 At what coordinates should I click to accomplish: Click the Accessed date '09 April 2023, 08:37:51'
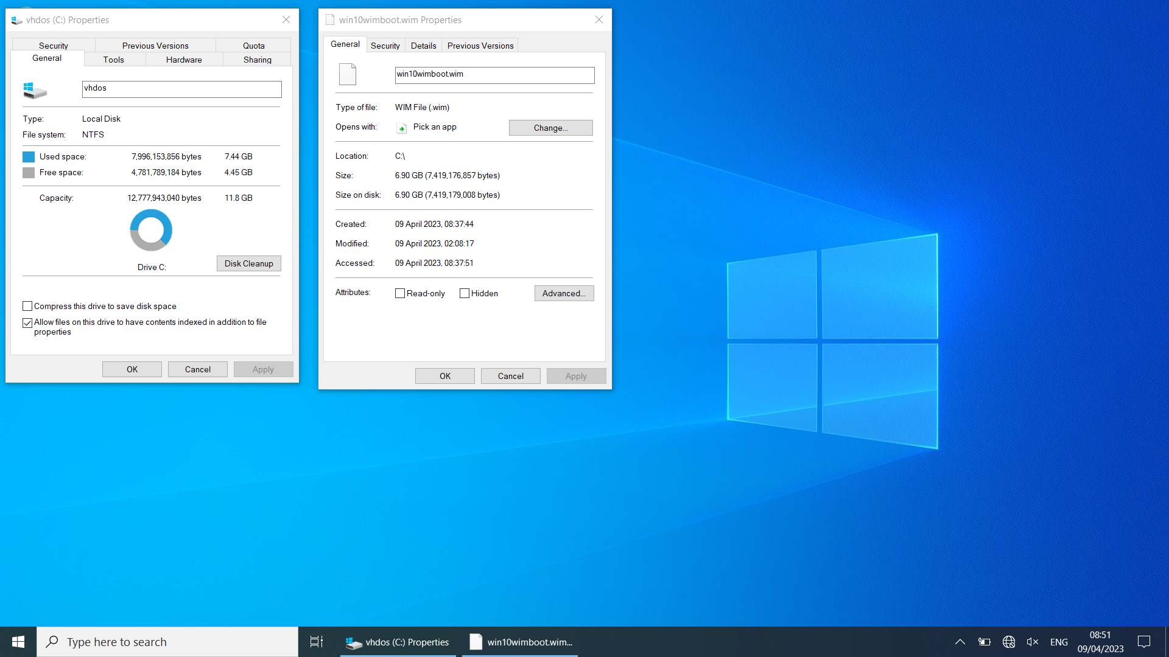coord(434,263)
